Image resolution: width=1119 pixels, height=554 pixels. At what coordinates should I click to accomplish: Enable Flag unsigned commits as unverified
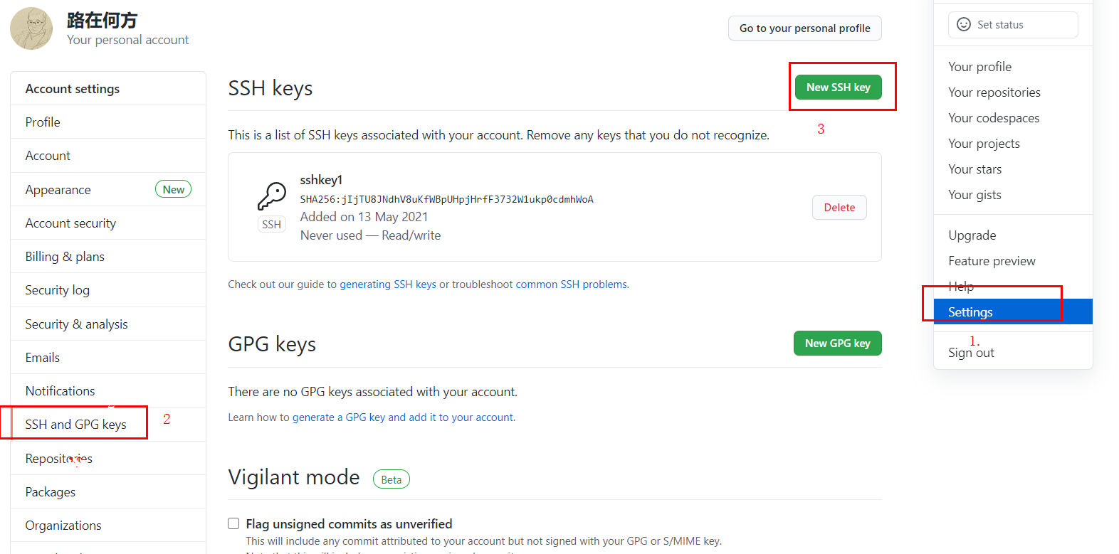pos(233,523)
